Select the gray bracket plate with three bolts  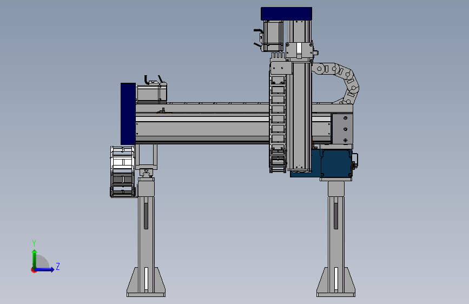click(342, 129)
